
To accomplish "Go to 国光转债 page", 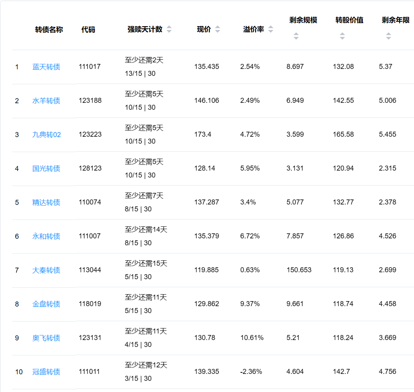I will coord(46,169).
